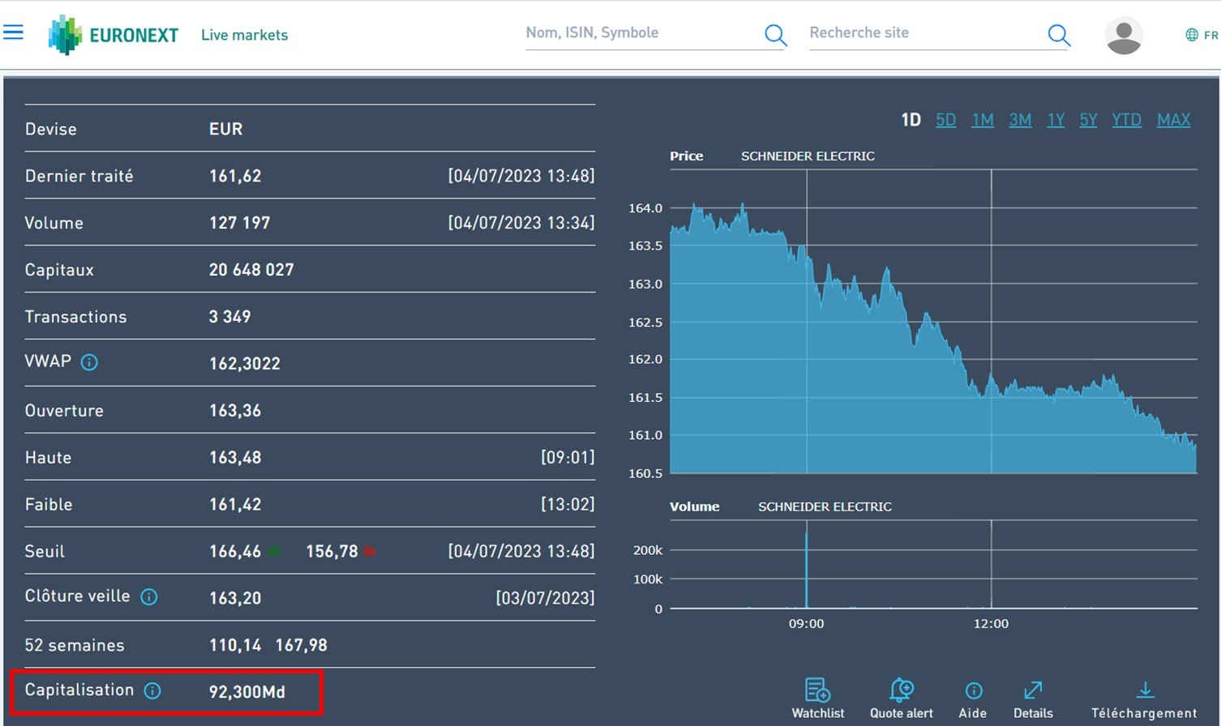Open the Details view
1221x726 pixels.
click(x=1033, y=700)
